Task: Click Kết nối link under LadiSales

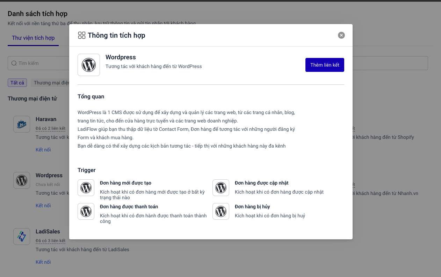Action: 43,262
